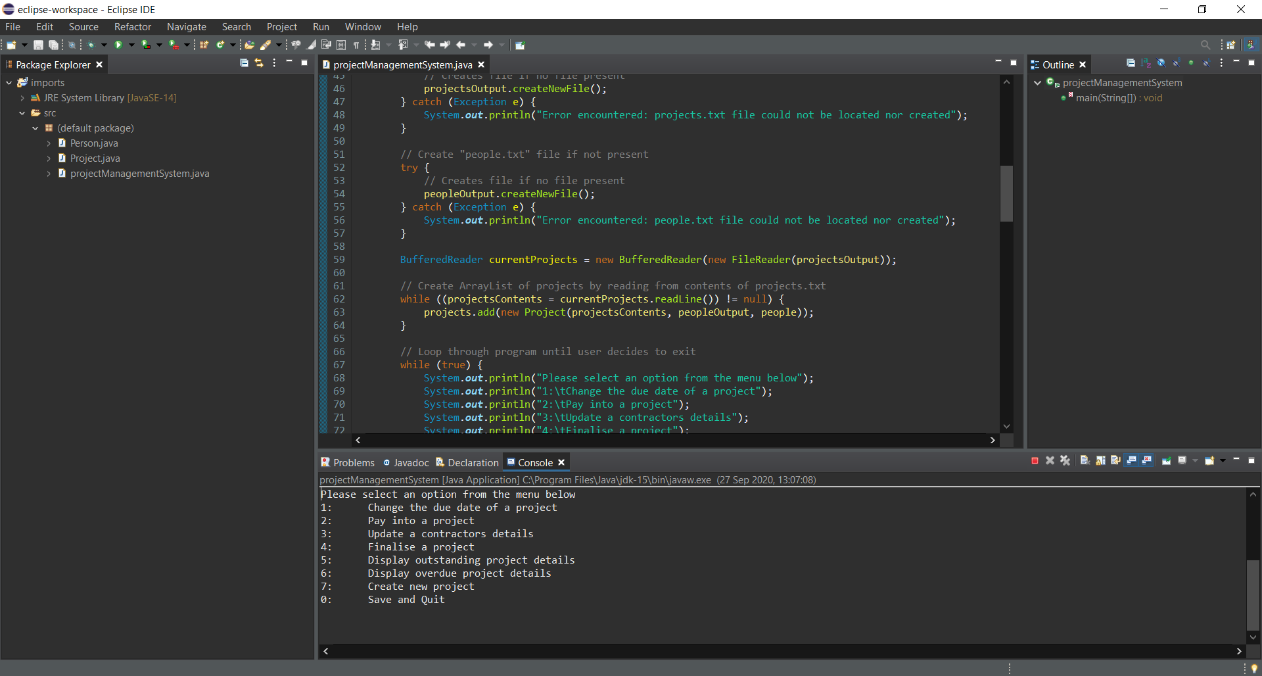Click the New Java Class icon
The image size is (1262, 676).
point(220,45)
